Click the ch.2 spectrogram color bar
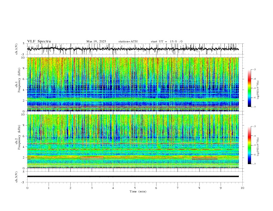Screen dimensions: 273x211 pos(249,145)
